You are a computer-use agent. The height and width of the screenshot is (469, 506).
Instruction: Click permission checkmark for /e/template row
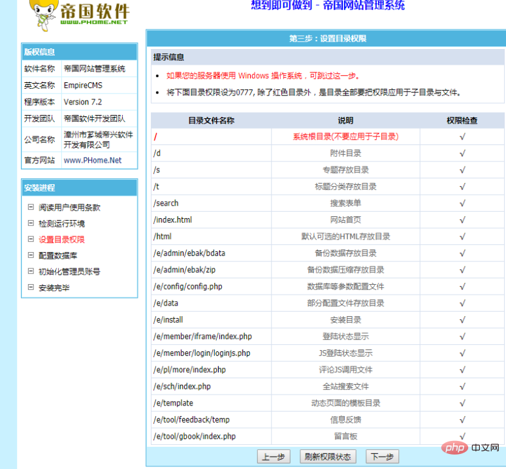pos(462,403)
